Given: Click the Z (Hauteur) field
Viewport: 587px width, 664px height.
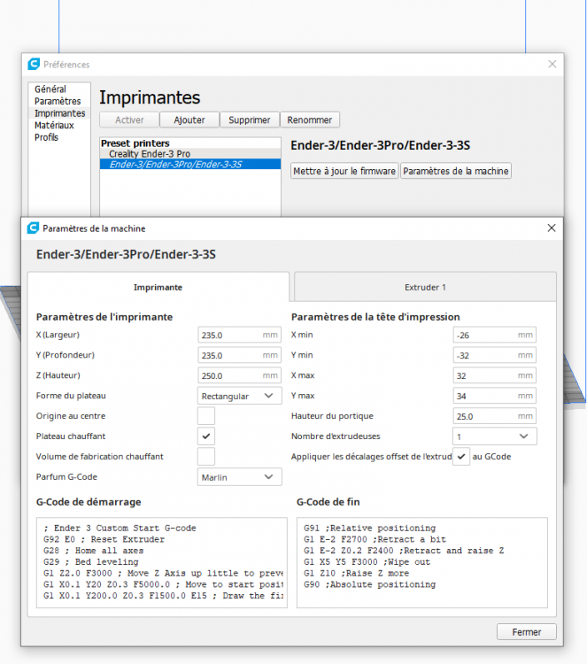Looking at the screenshot, I should [x=239, y=375].
